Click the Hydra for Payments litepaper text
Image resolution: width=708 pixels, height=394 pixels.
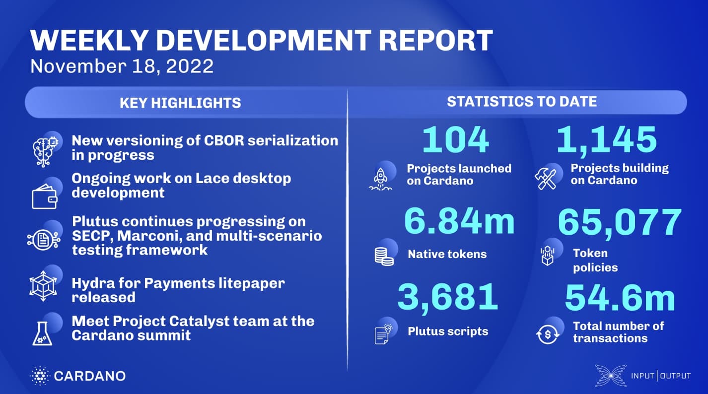[x=178, y=290]
